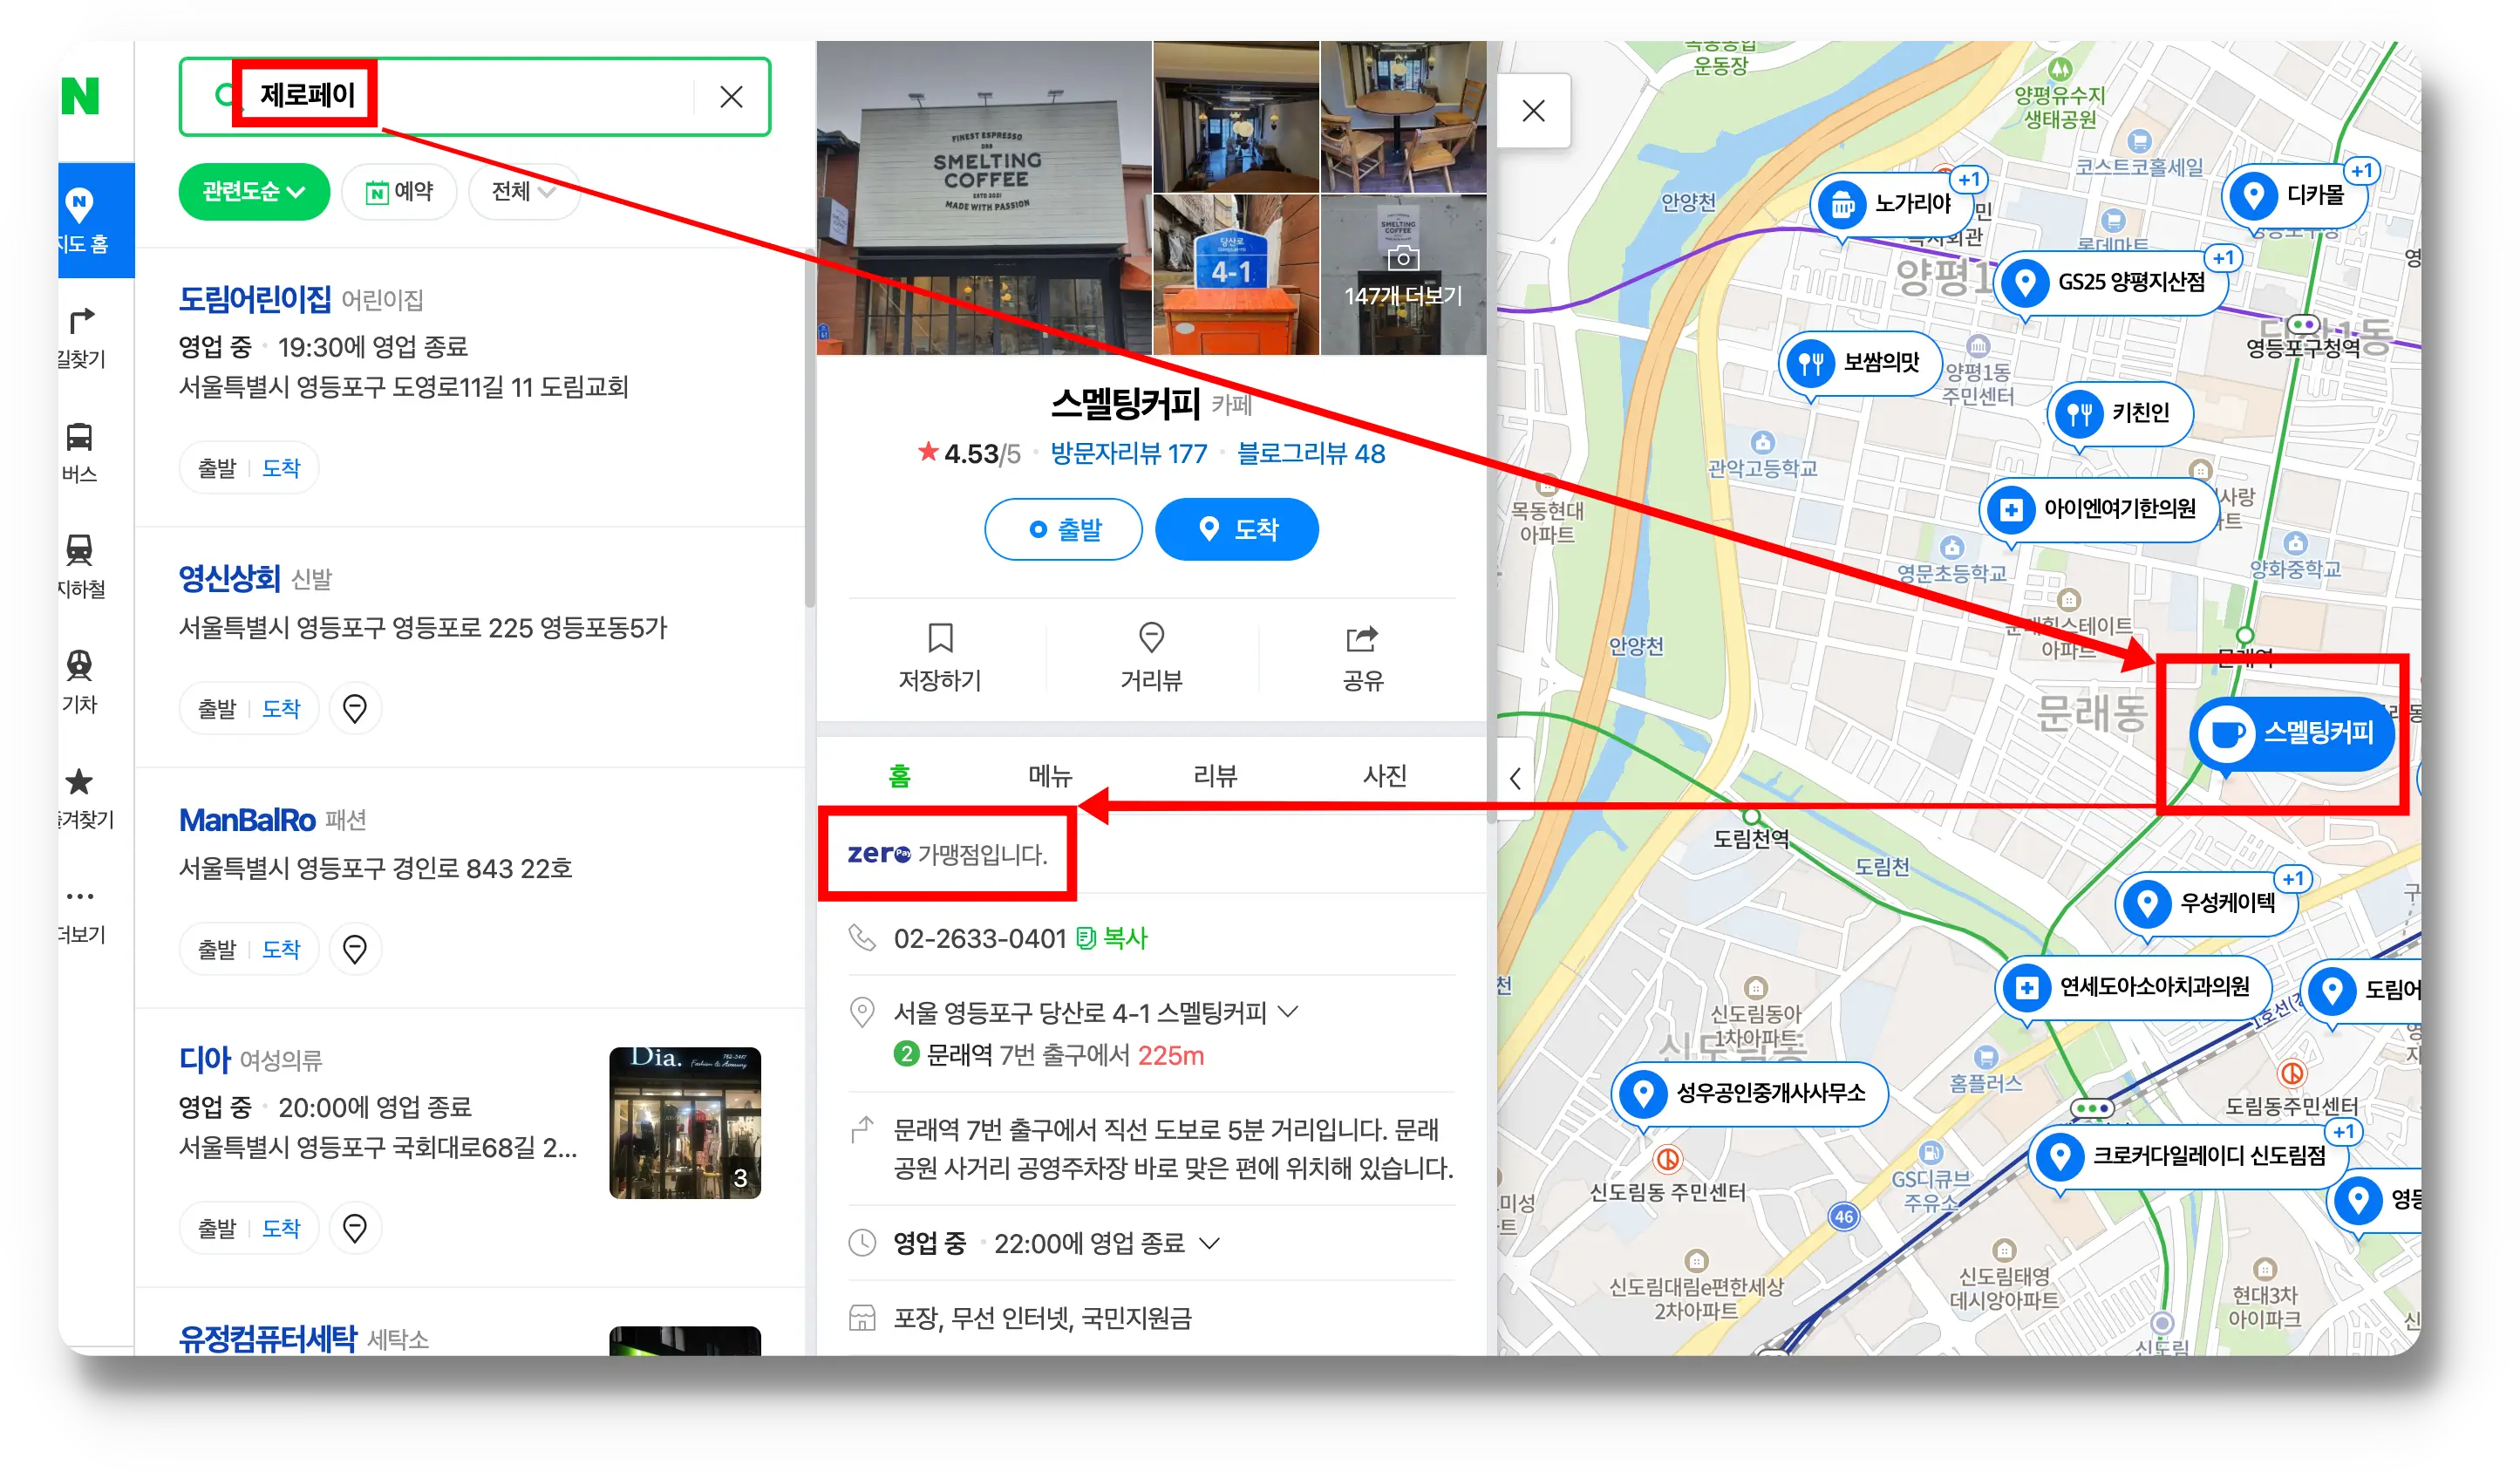Set 스멜팅커피 as 출발 point
The image size is (2520, 1472).
(1063, 529)
